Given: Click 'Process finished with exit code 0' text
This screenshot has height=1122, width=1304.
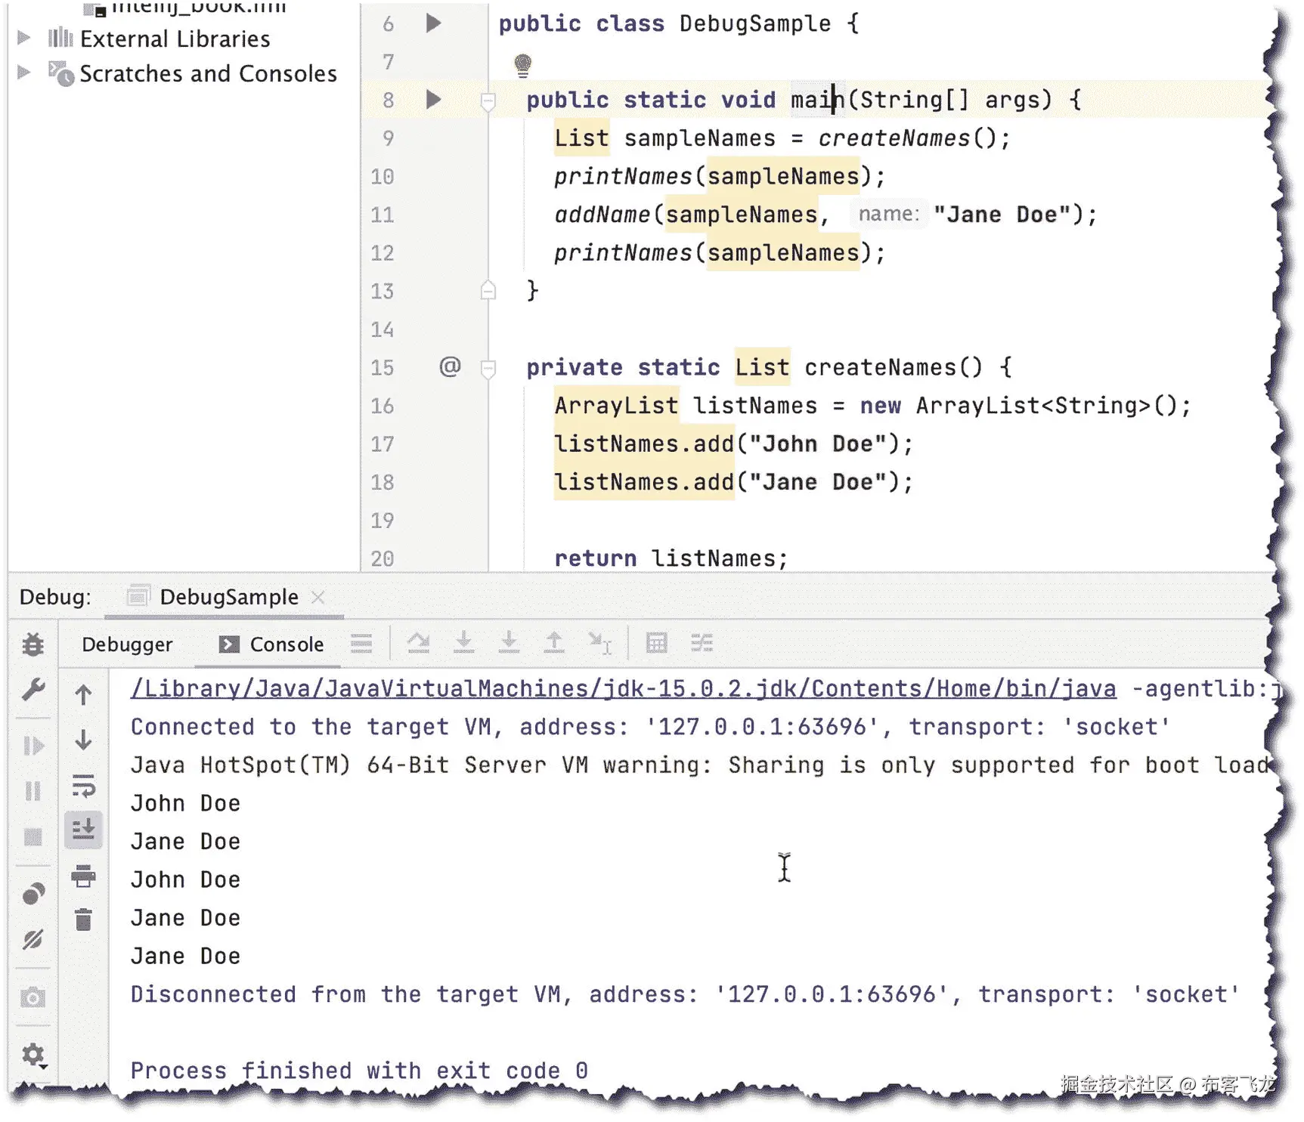Looking at the screenshot, I should point(358,1071).
